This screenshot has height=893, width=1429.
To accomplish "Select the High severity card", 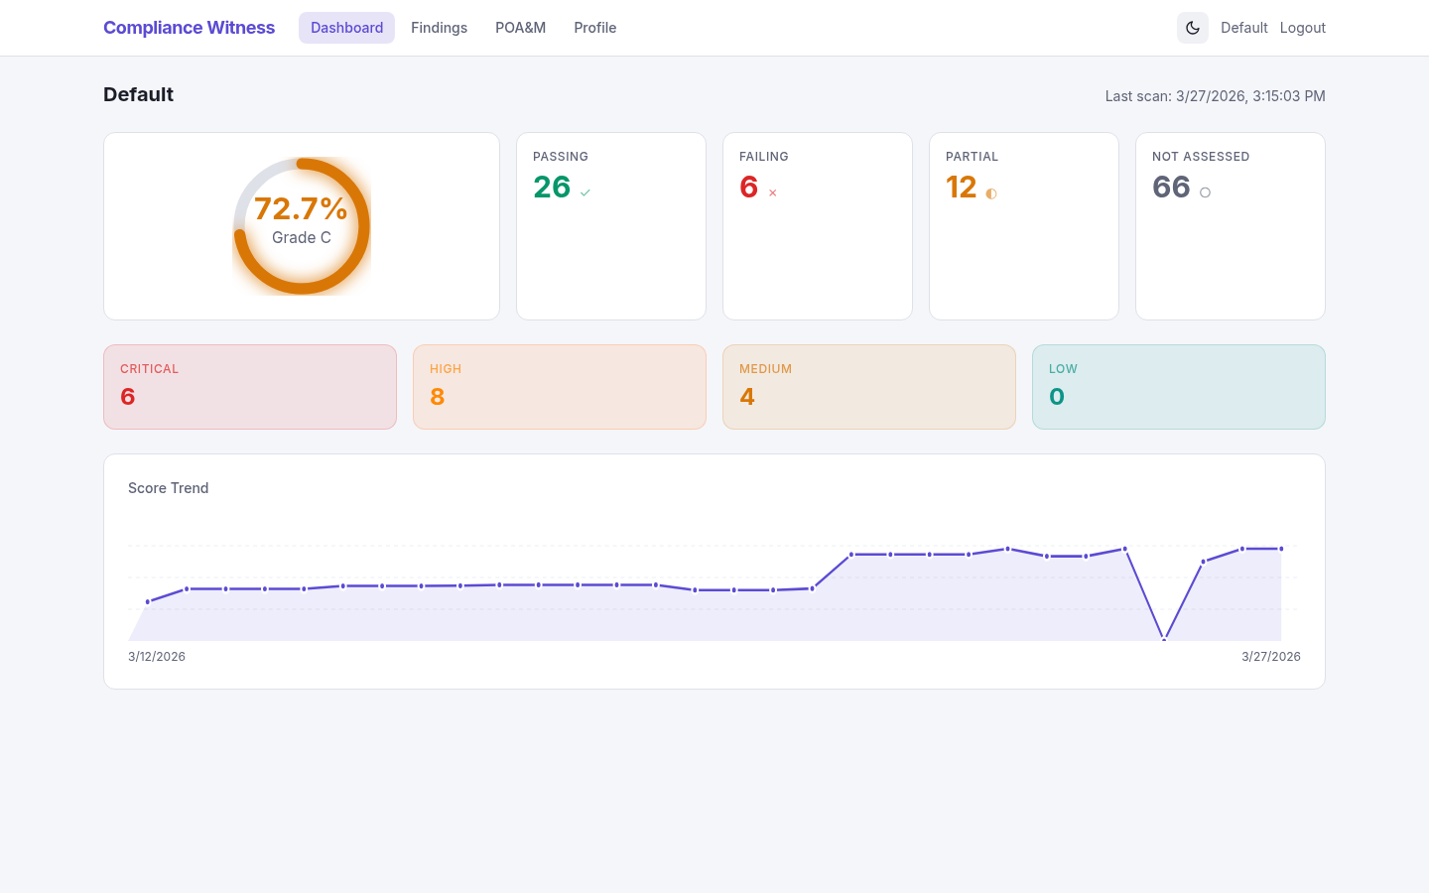I will pos(560,387).
